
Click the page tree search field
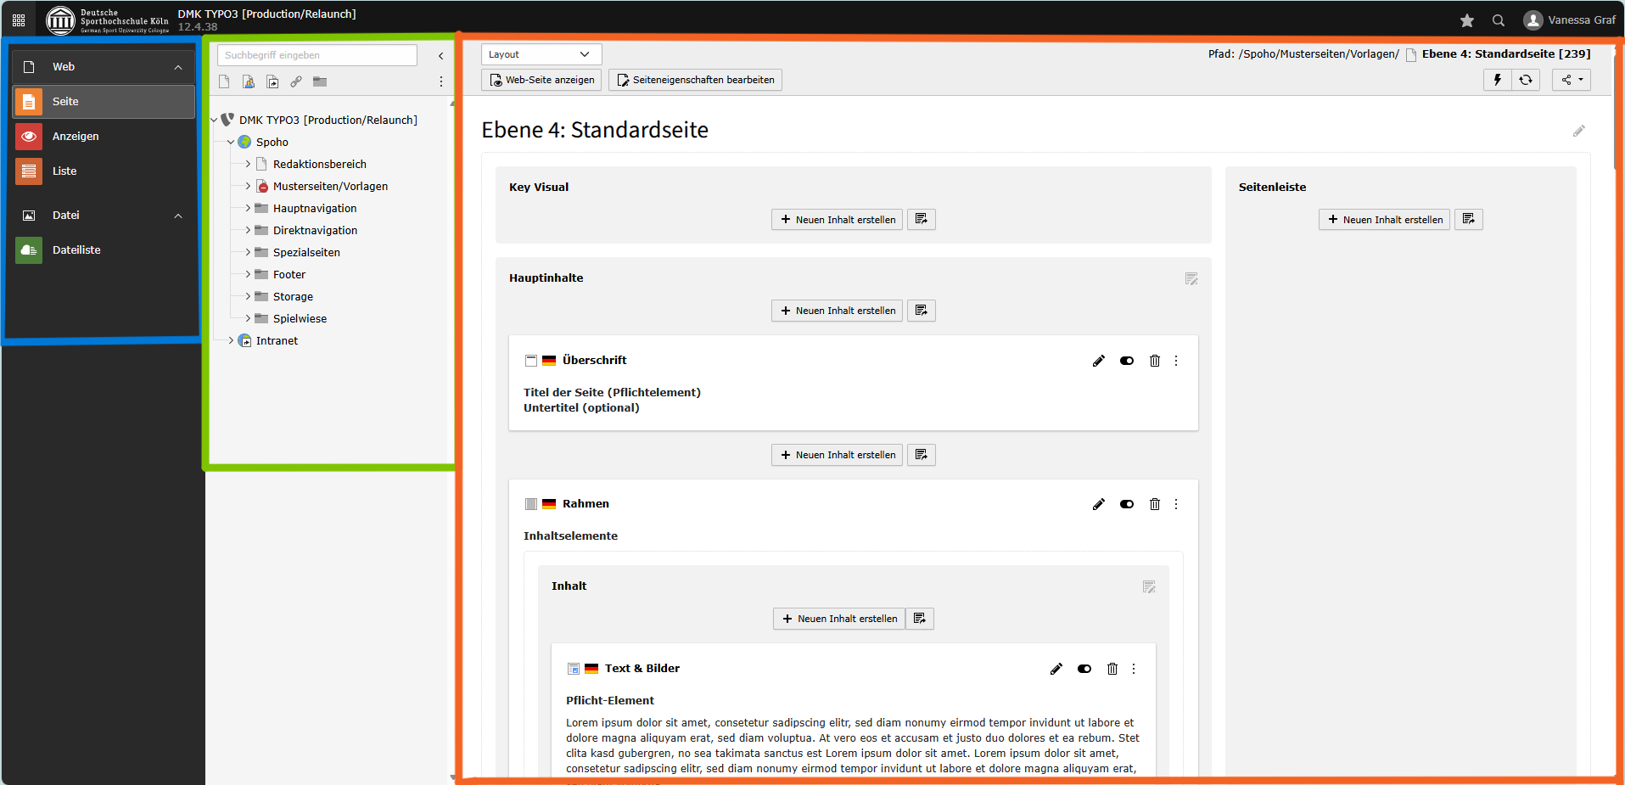317,55
